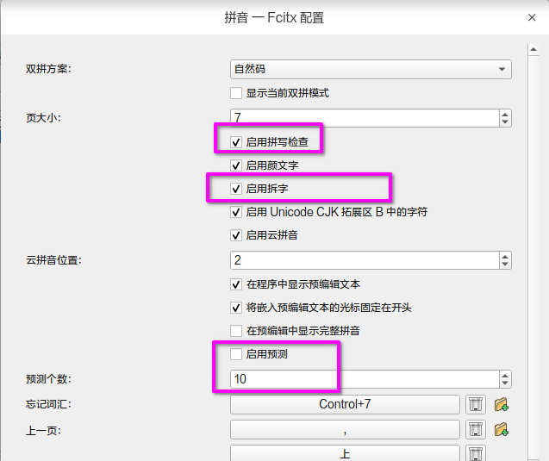Increase the 预测个数 value with the up arrow
The height and width of the screenshot is (461, 549).
tap(505, 375)
